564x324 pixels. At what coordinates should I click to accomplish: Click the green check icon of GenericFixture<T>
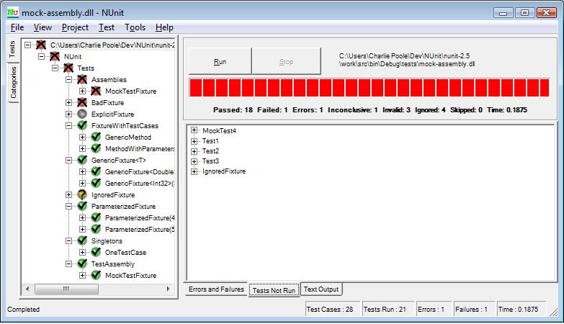82,160
